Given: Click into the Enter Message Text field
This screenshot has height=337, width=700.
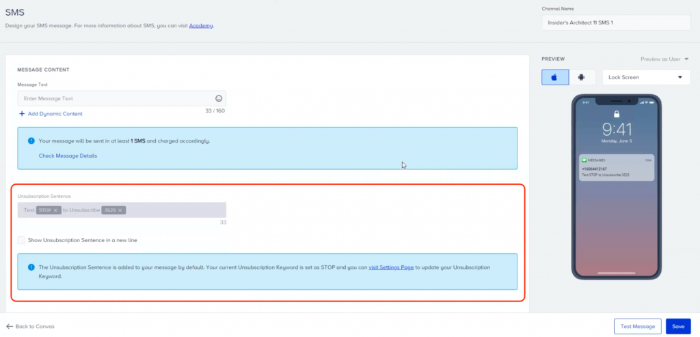Looking at the screenshot, I should pyautogui.click(x=116, y=98).
